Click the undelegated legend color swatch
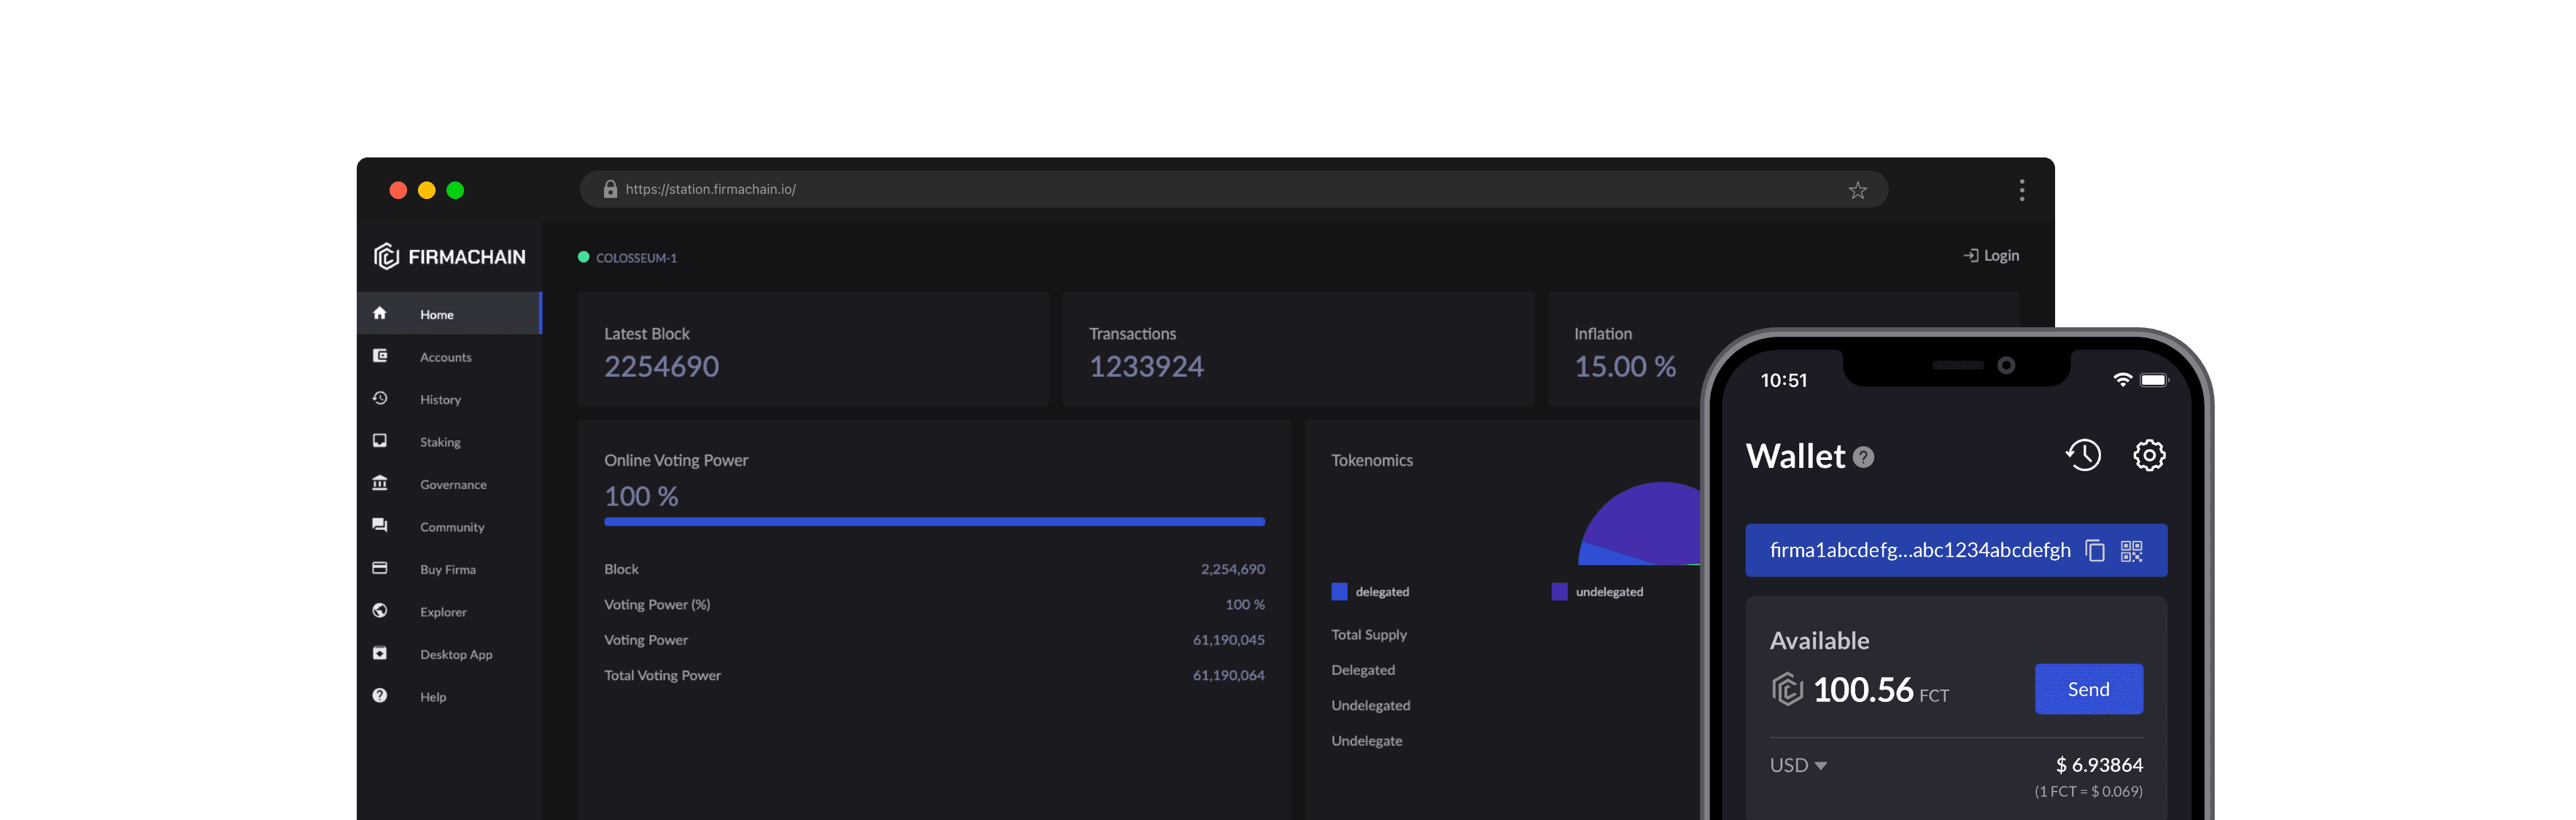The image size is (2576, 820). point(1559,591)
